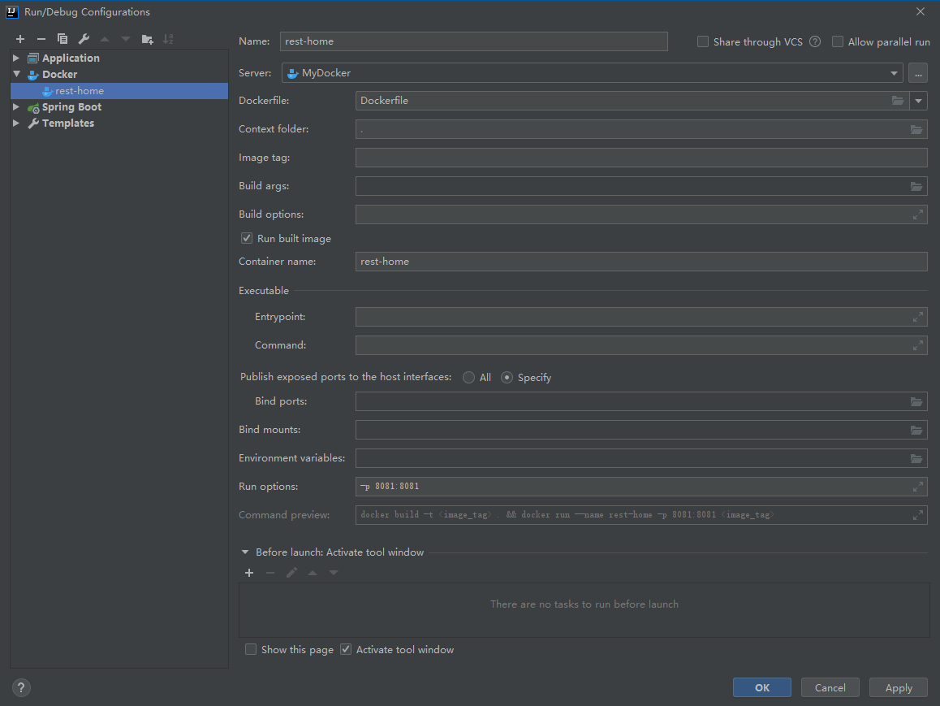Copy the selected configuration

(63, 39)
